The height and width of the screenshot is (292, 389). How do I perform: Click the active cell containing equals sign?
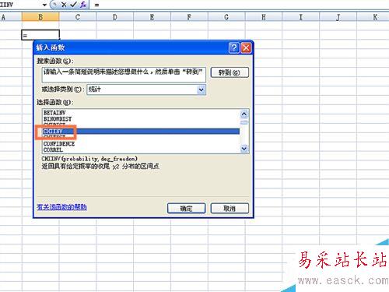pyautogui.click(x=40, y=35)
